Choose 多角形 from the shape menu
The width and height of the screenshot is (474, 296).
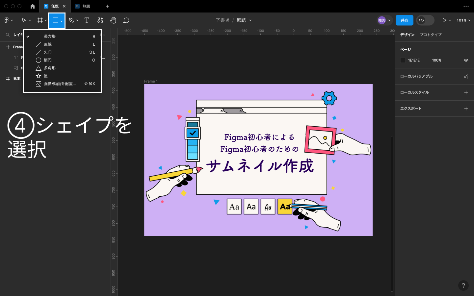click(49, 68)
